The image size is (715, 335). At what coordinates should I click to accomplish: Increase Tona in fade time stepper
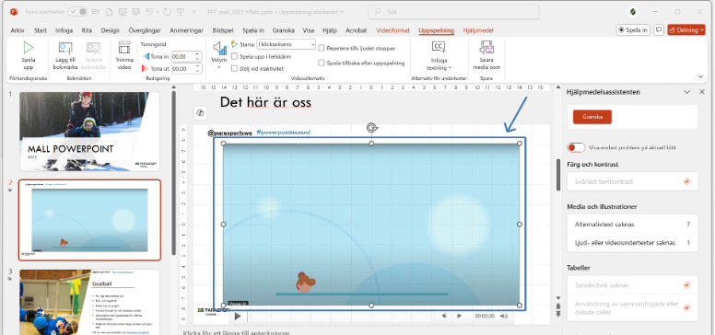(x=198, y=54)
